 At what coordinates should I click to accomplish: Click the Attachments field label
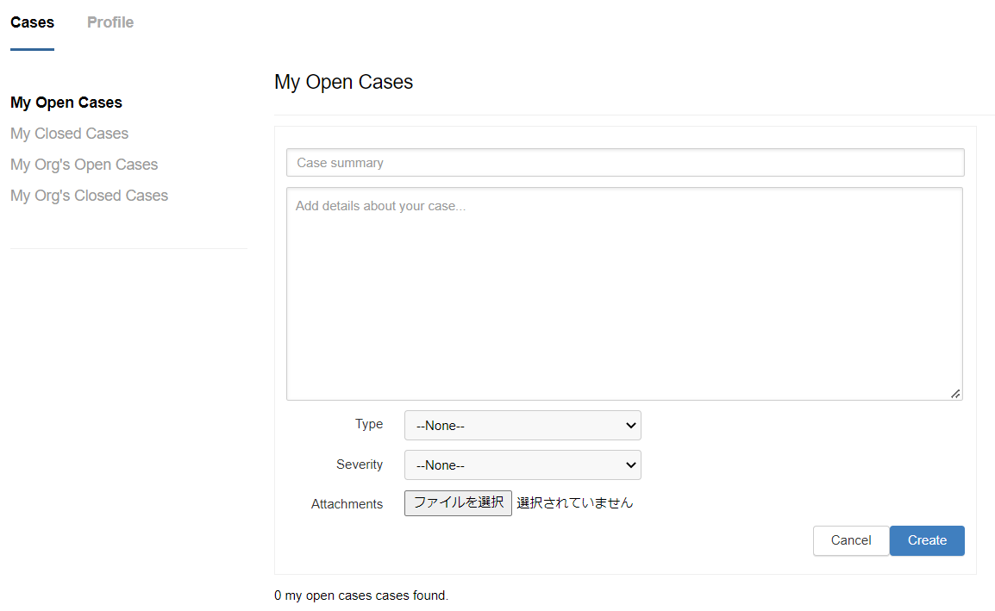click(347, 504)
